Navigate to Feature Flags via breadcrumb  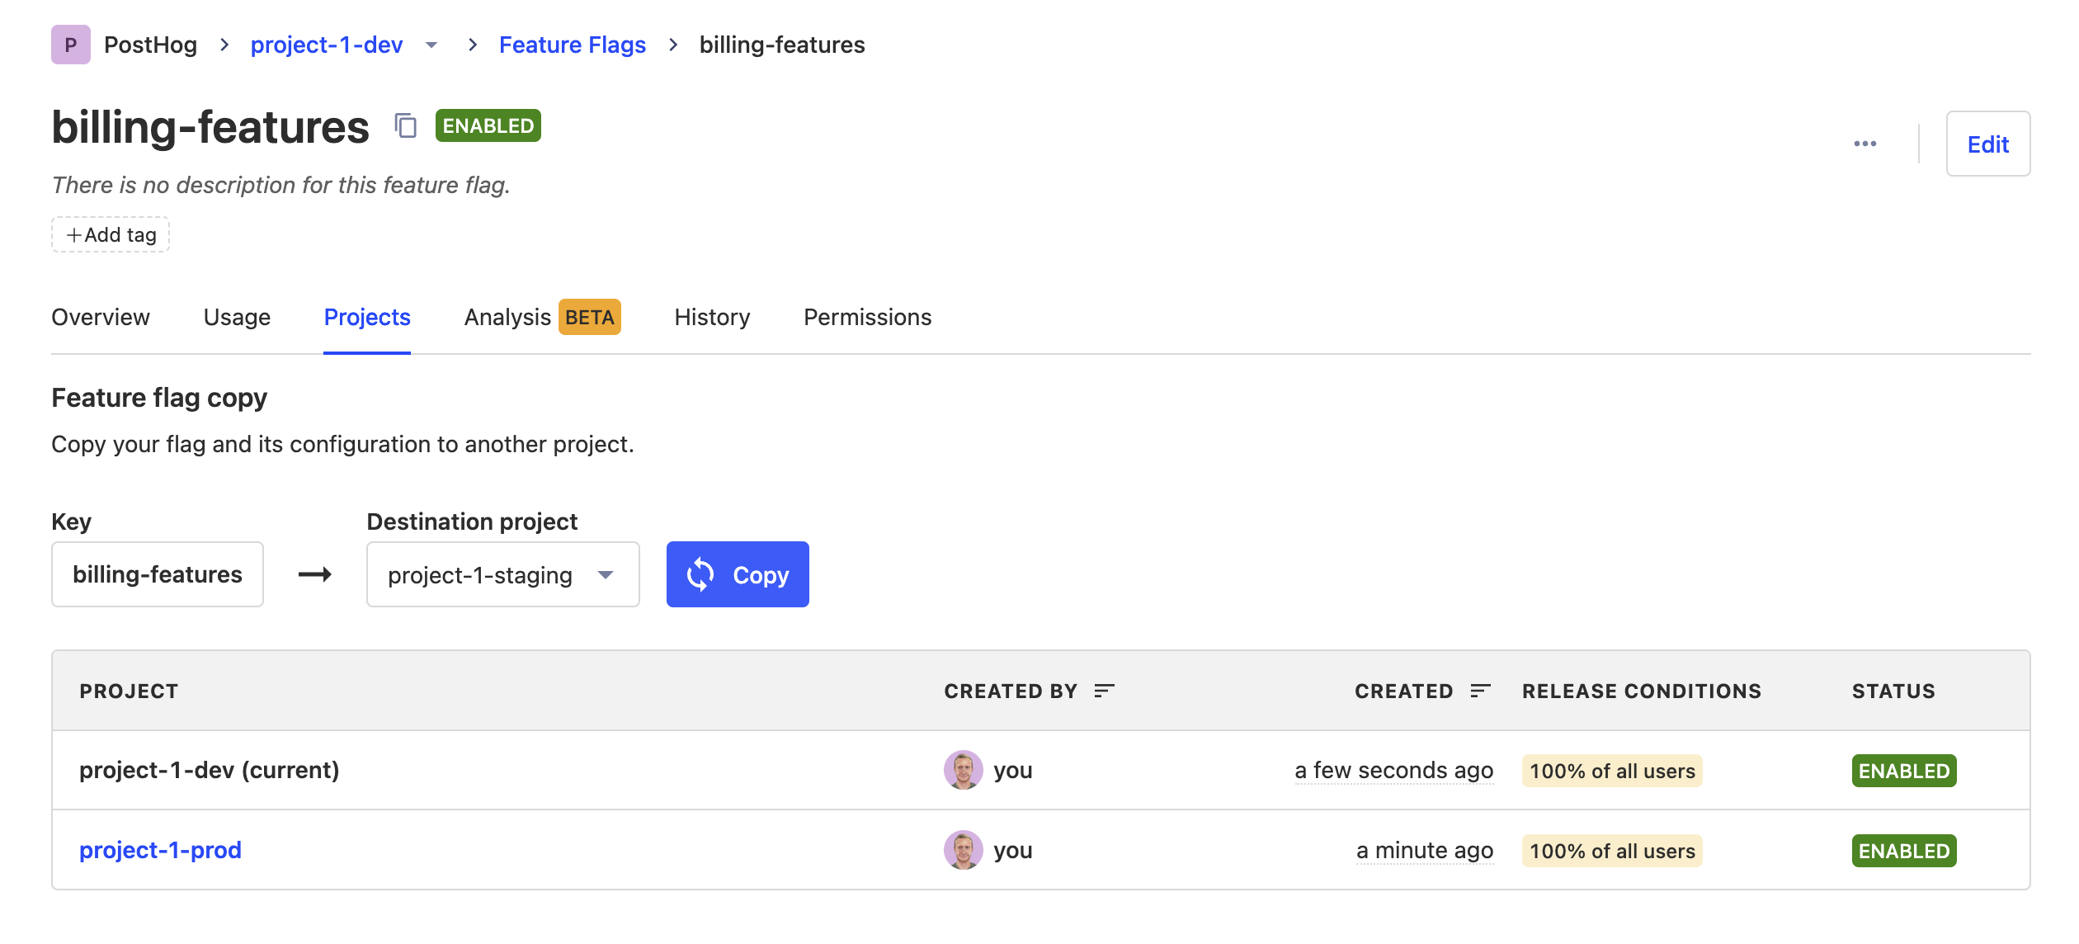tap(573, 45)
